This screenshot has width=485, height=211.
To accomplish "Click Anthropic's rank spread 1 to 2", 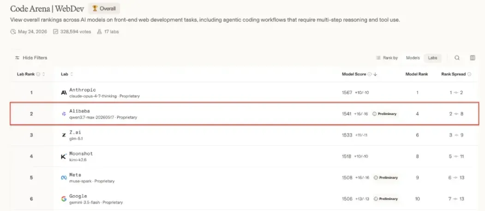I will [x=456, y=92].
